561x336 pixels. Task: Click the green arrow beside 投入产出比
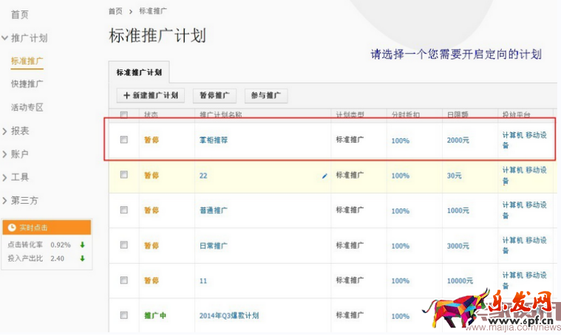point(82,258)
